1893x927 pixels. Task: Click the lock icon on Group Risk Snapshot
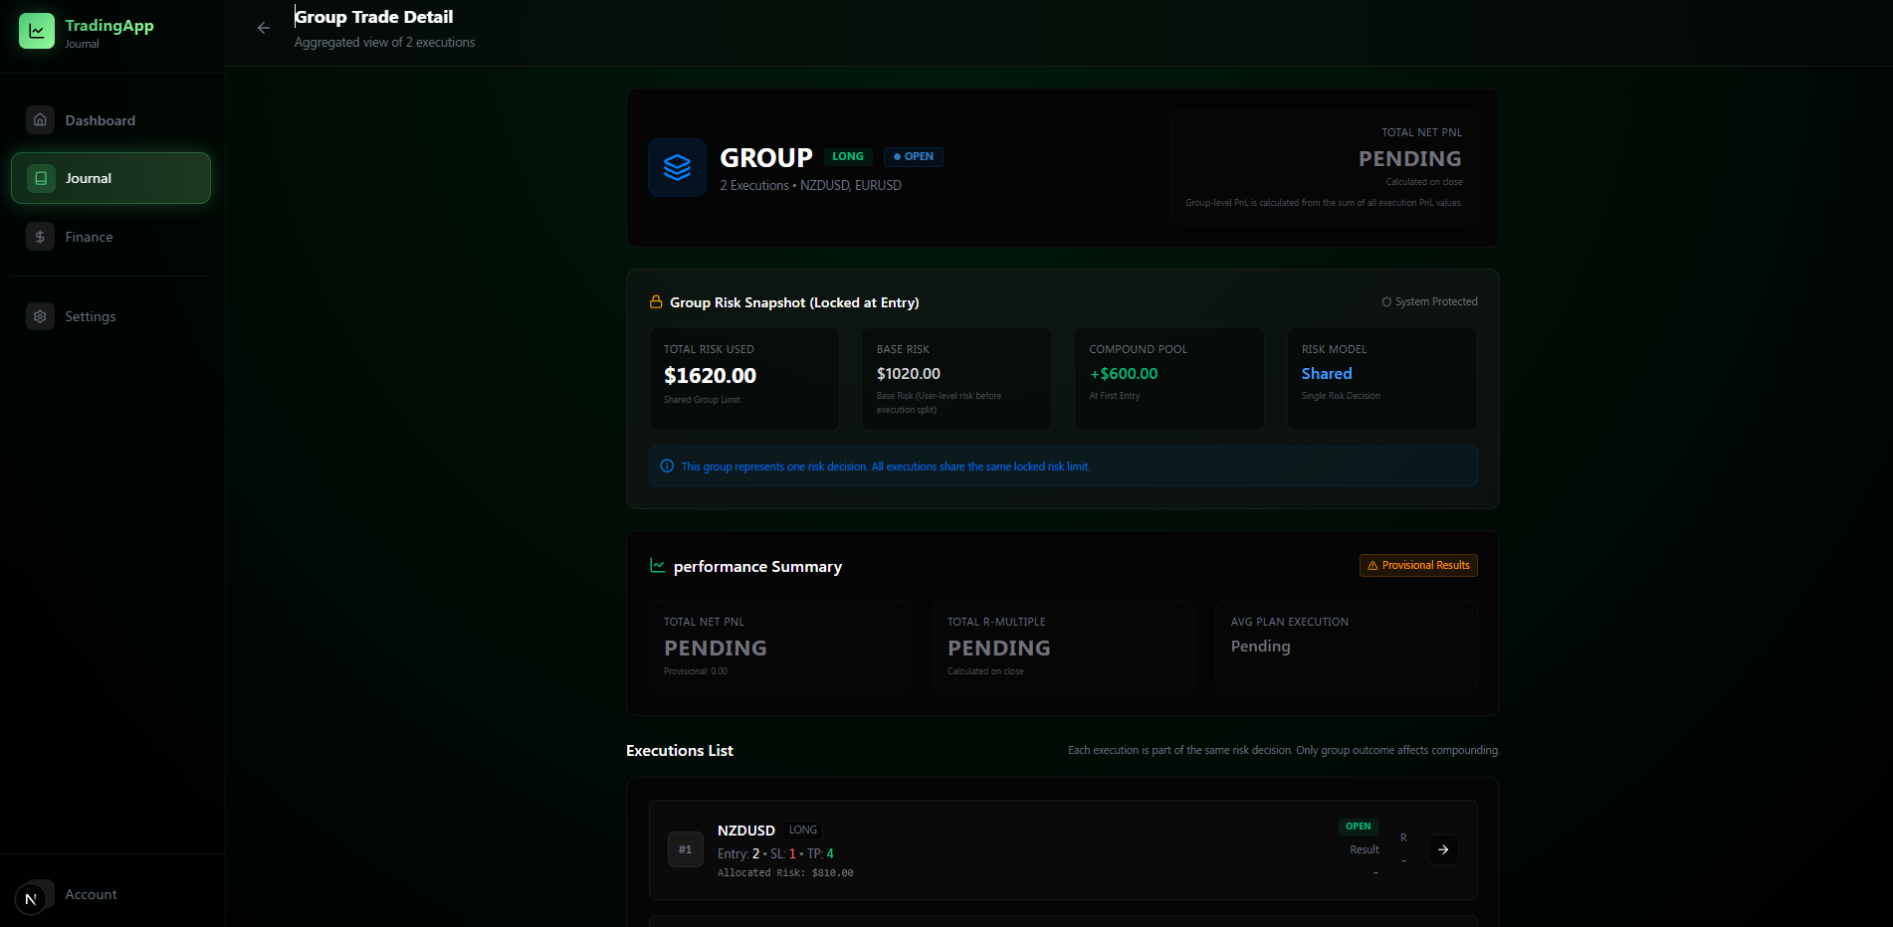[656, 301]
